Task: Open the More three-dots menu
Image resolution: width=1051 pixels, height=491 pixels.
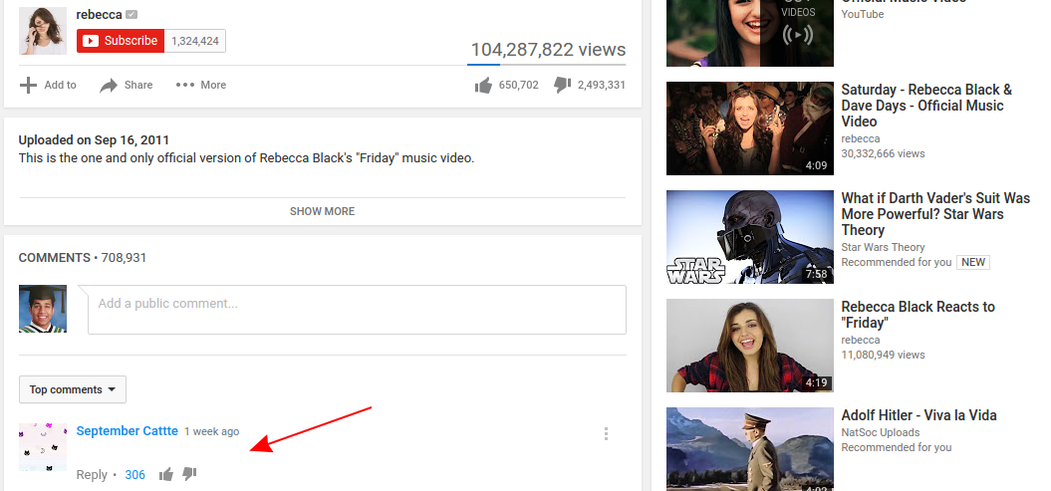Action: [x=200, y=85]
